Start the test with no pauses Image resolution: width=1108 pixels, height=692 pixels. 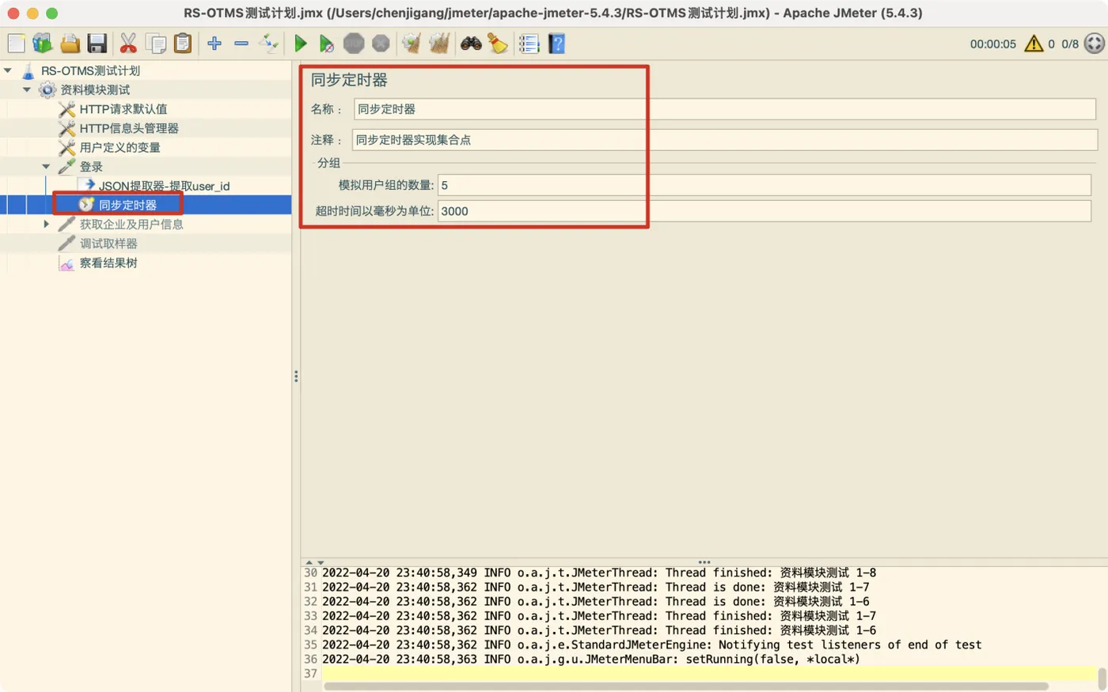326,43
